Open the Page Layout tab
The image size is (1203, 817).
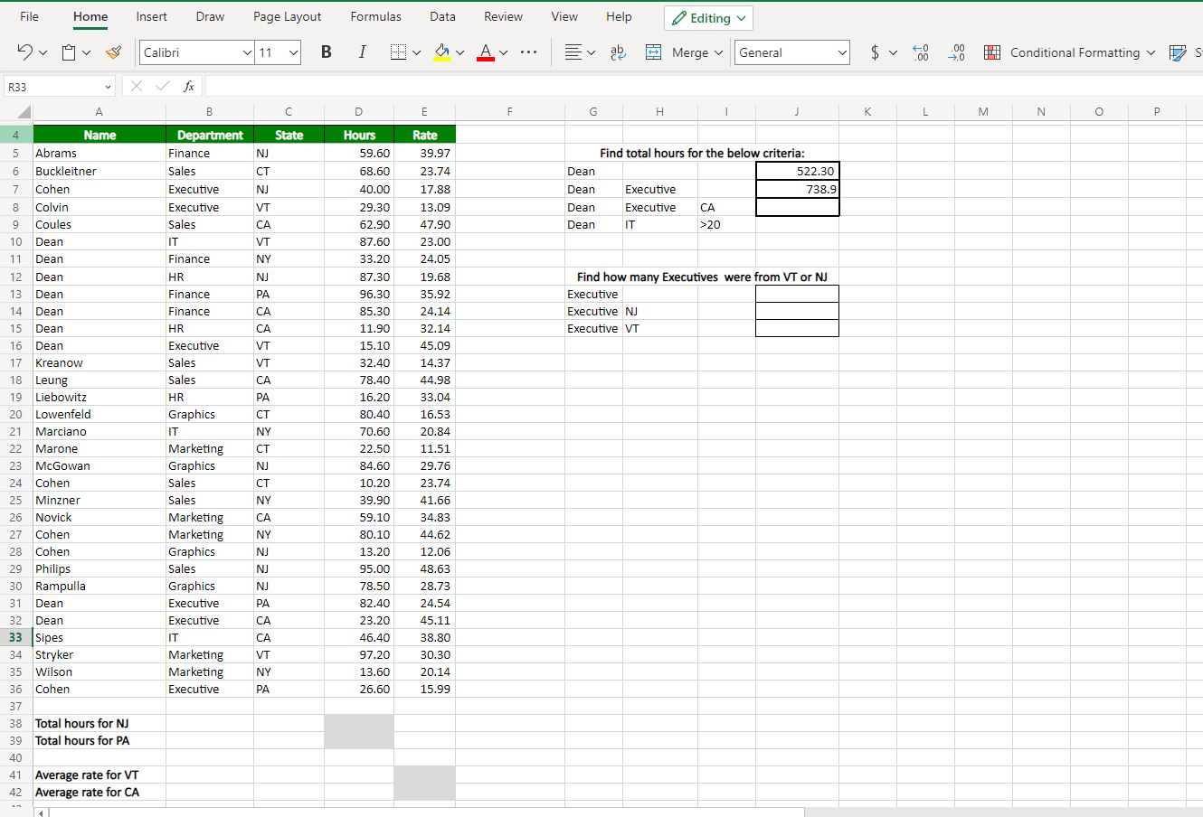[288, 16]
